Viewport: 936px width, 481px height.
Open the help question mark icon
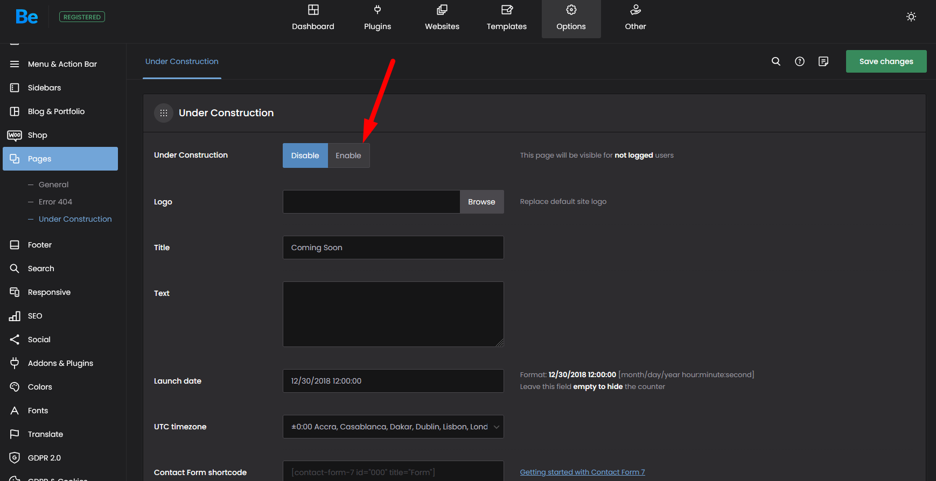click(x=800, y=61)
